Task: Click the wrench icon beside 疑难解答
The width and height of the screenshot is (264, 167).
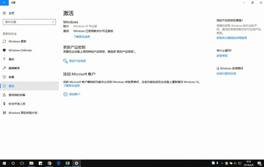Action: pos(4,68)
